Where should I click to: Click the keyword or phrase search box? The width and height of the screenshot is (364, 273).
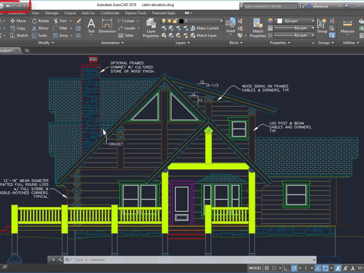(x=271, y=6)
